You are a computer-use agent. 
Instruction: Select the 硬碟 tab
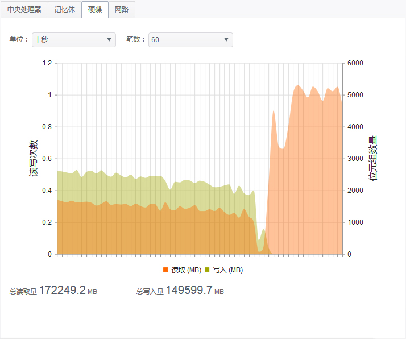click(94, 10)
